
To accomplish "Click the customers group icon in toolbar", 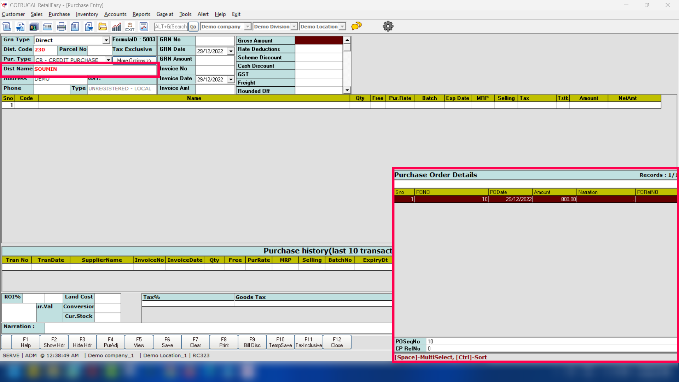I will (34, 27).
